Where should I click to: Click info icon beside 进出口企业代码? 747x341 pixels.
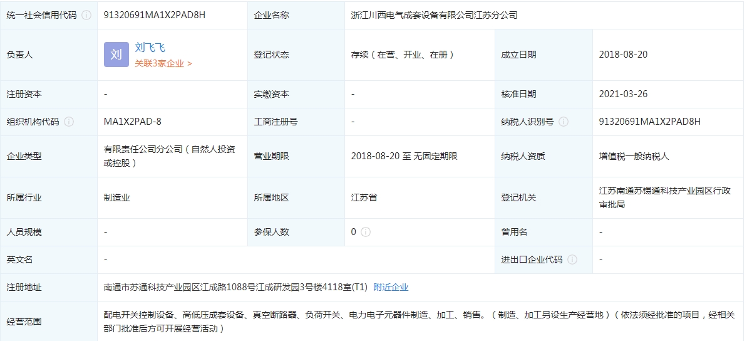click(x=572, y=260)
